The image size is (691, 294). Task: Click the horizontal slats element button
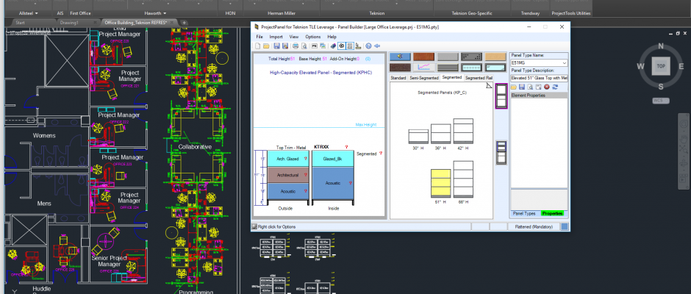pyautogui.click(x=448, y=68)
